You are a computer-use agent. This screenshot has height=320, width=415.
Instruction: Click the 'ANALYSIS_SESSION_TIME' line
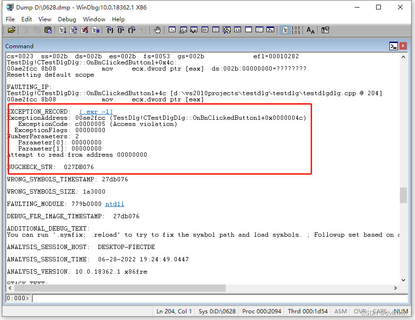click(x=98, y=259)
